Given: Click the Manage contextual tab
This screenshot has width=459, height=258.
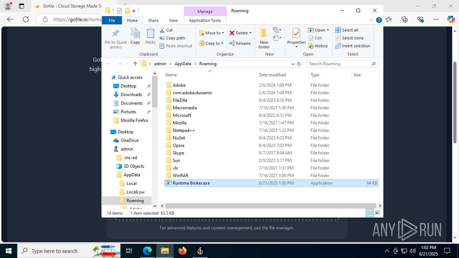Looking at the screenshot, I should click(x=205, y=11).
